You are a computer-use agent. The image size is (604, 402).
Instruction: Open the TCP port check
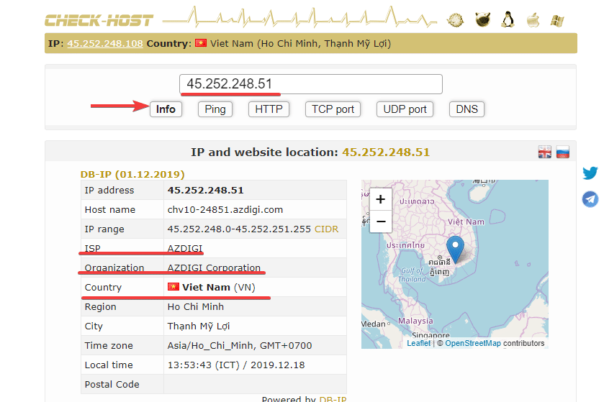(x=333, y=109)
